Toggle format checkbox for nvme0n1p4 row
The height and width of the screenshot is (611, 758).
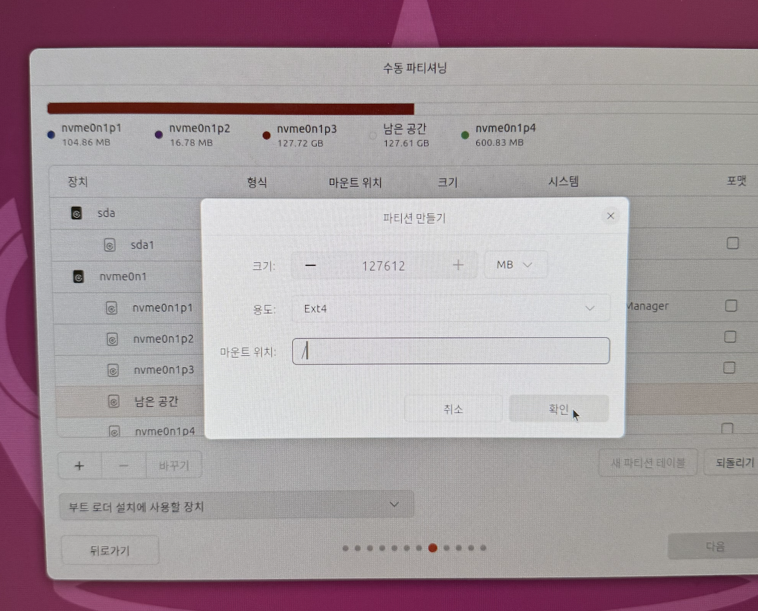(727, 429)
